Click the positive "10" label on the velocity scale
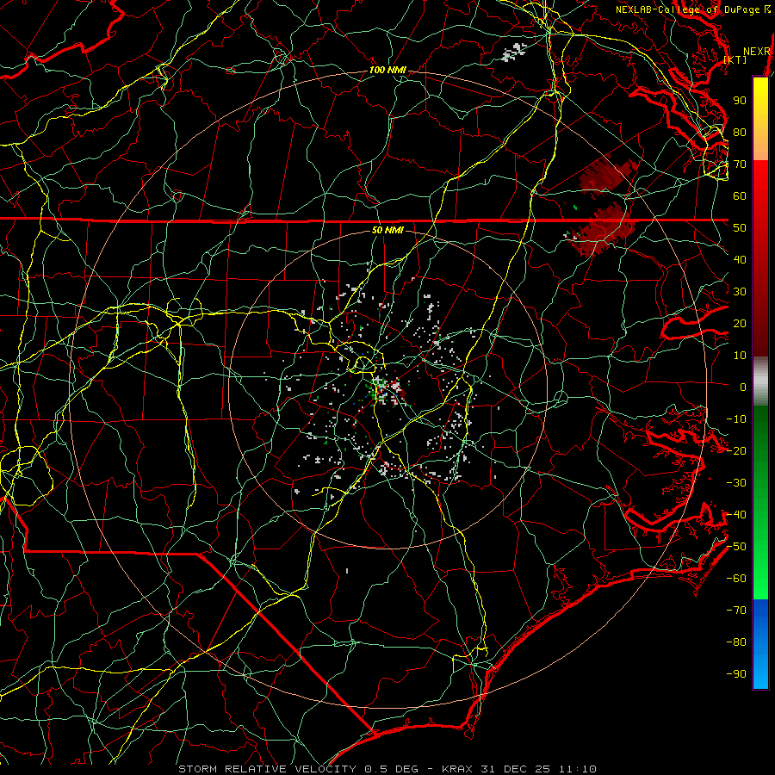The height and width of the screenshot is (775, 775). pyautogui.click(x=740, y=355)
